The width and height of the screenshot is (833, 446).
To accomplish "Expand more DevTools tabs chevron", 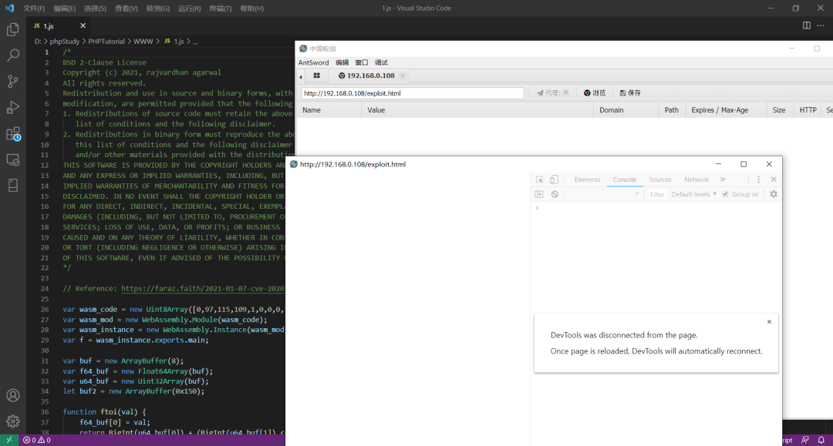I will click(x=723, y=179).
